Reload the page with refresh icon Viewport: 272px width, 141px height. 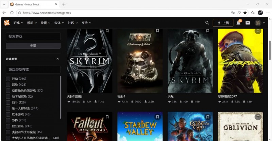click(x=12, y=13)
